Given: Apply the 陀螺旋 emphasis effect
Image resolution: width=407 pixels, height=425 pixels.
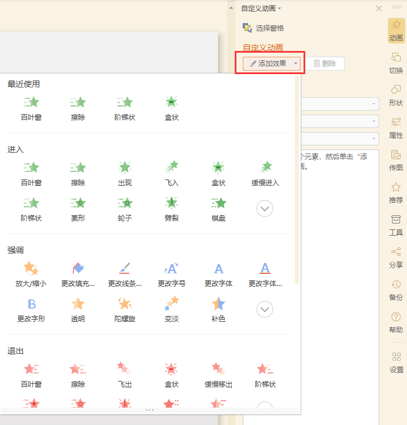Looking at the screenshot, I should coord(125,310).
